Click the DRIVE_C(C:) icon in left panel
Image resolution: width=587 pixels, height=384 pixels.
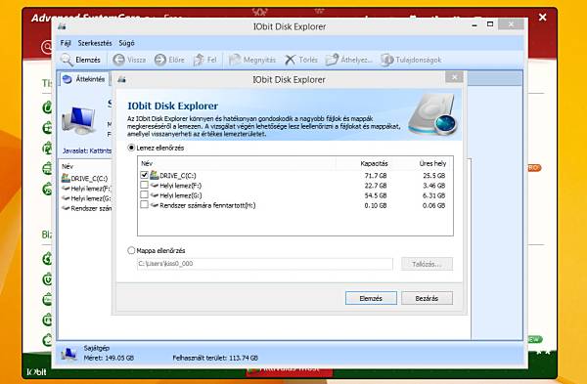tap(66, 178)
